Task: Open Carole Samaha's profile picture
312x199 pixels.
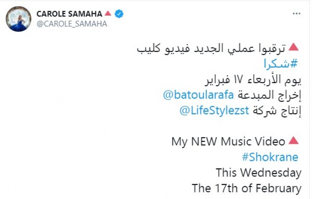Action: click(x=18, y=18)
